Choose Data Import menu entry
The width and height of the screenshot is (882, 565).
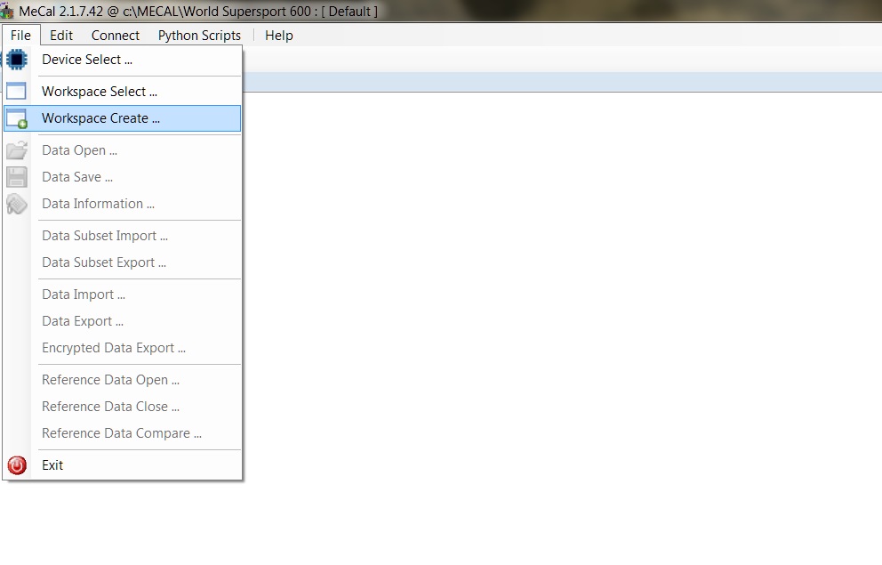click(123, 295)
